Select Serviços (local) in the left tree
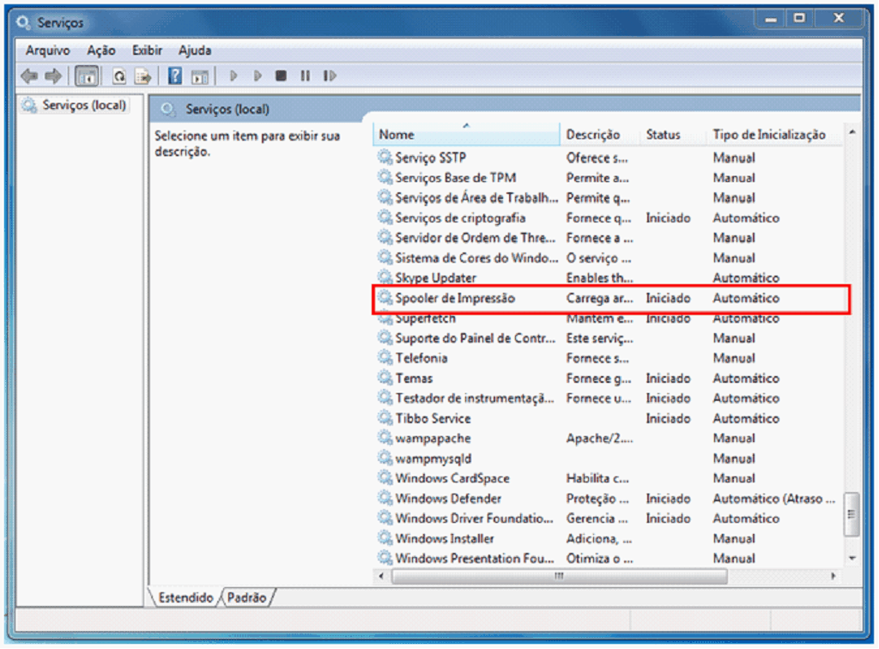 click(x=84, y=106)
